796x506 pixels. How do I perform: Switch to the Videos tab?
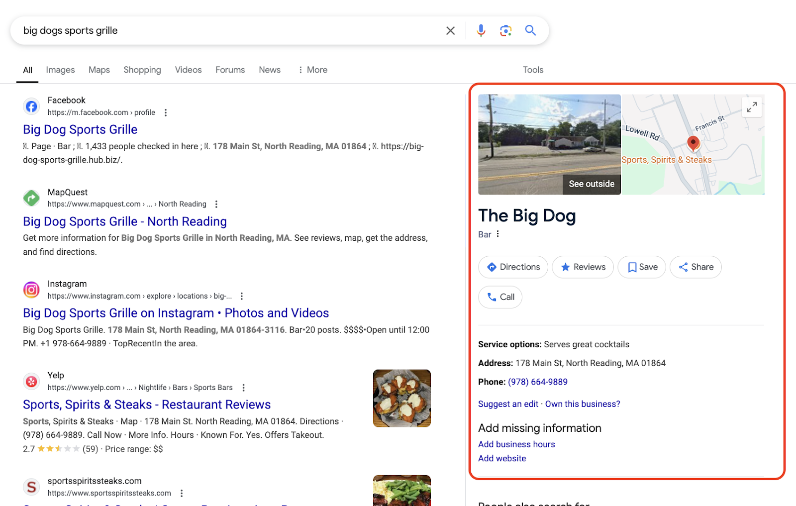click(188, 70)
